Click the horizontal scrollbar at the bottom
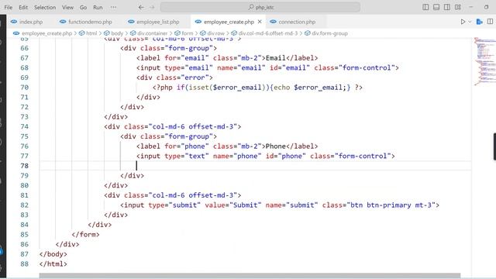This screenshot has width=496, height=279. 250,276
